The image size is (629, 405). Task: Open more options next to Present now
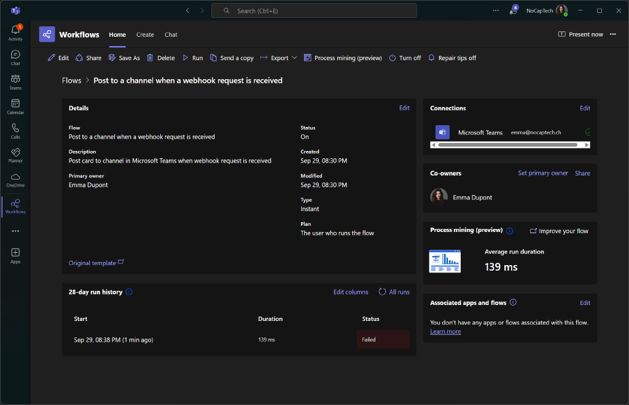coord(613,34)
